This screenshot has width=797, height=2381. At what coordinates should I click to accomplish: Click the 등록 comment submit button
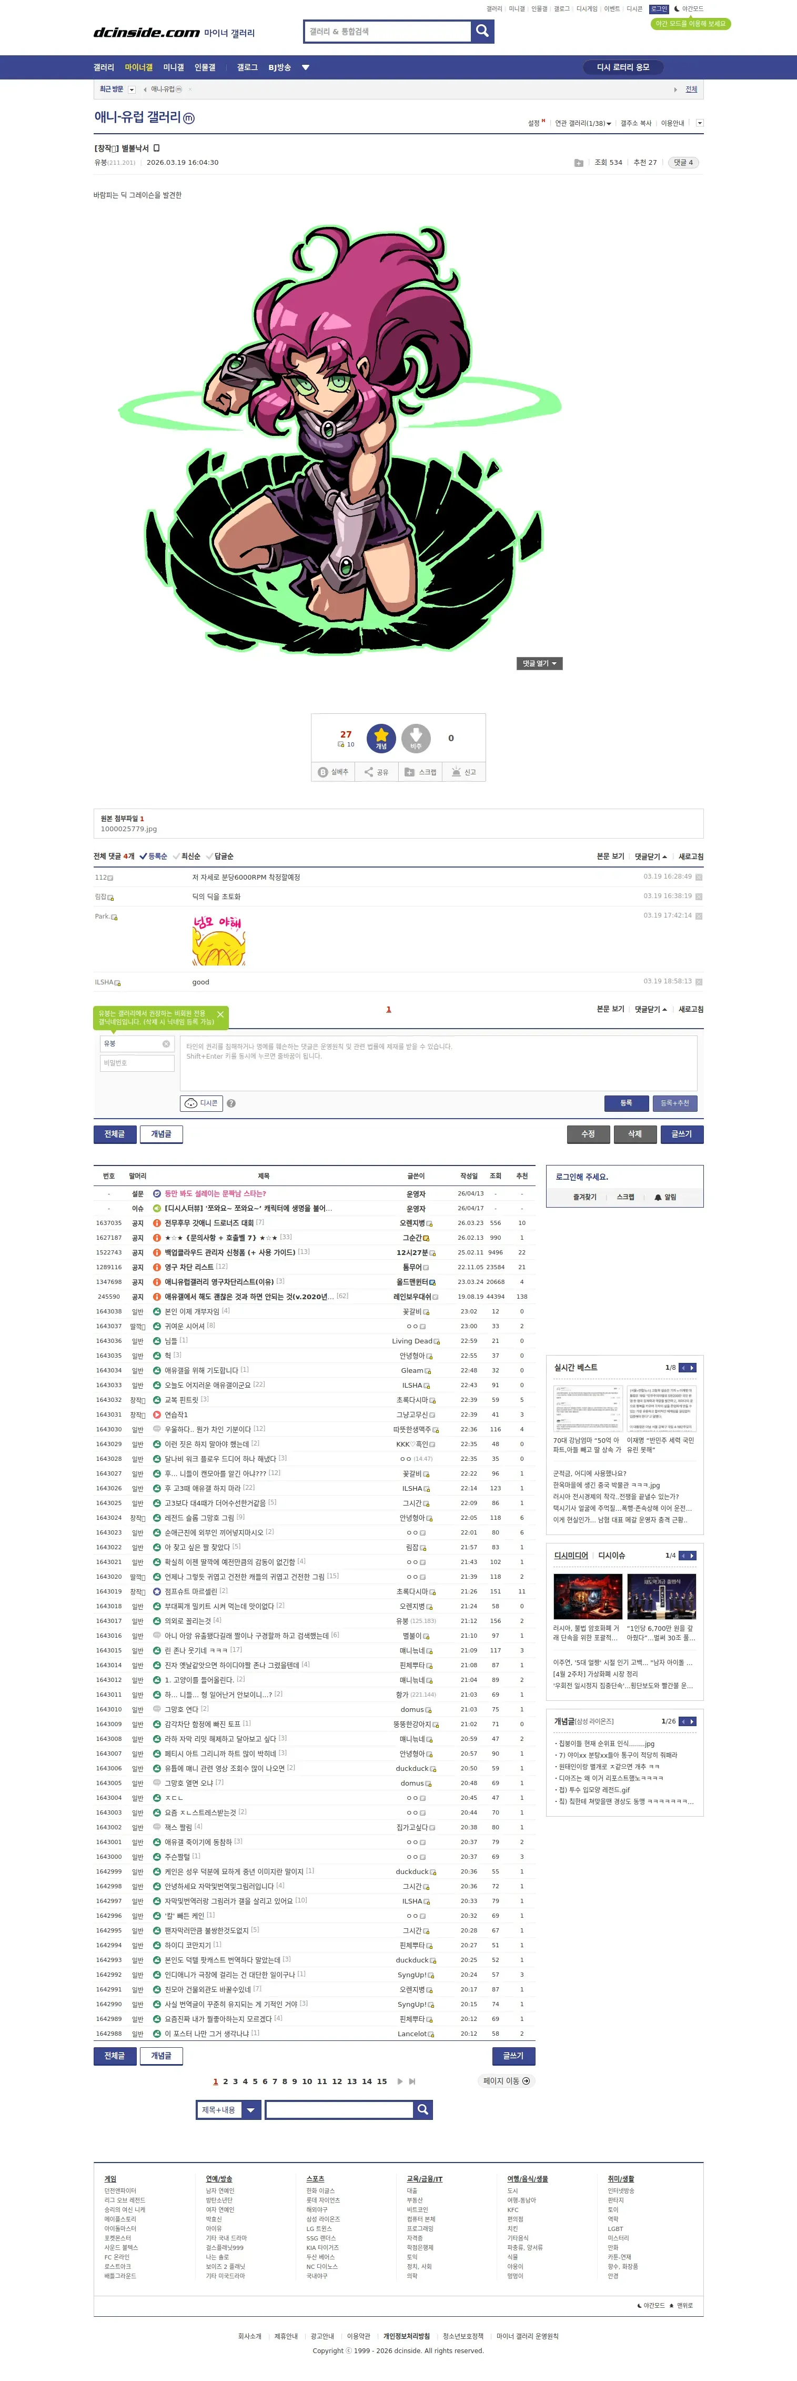[x=626, y=1103]
